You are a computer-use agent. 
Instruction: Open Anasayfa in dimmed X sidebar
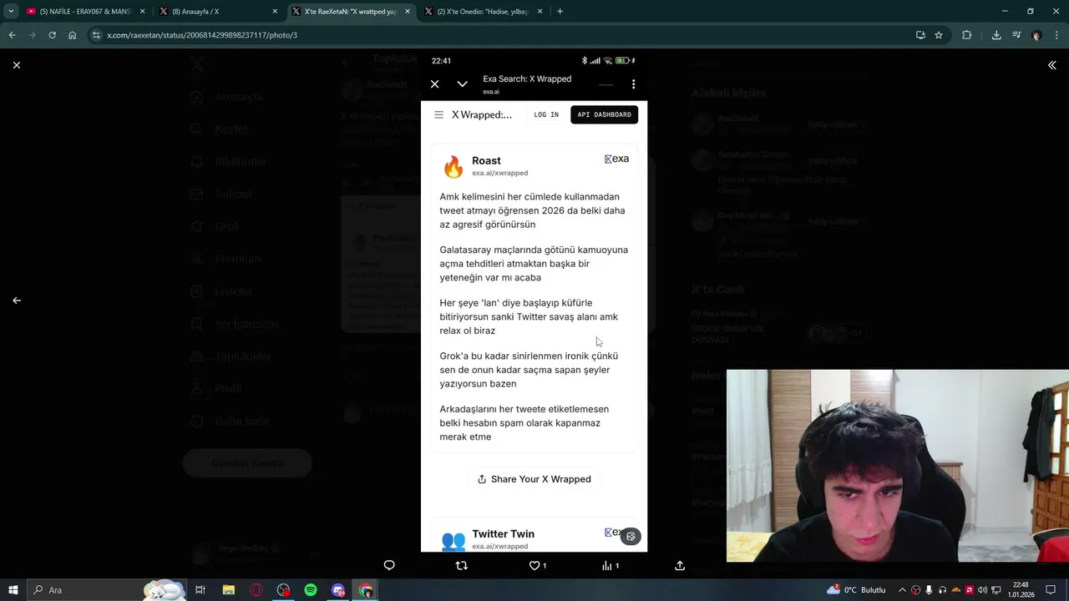point(227,97)
